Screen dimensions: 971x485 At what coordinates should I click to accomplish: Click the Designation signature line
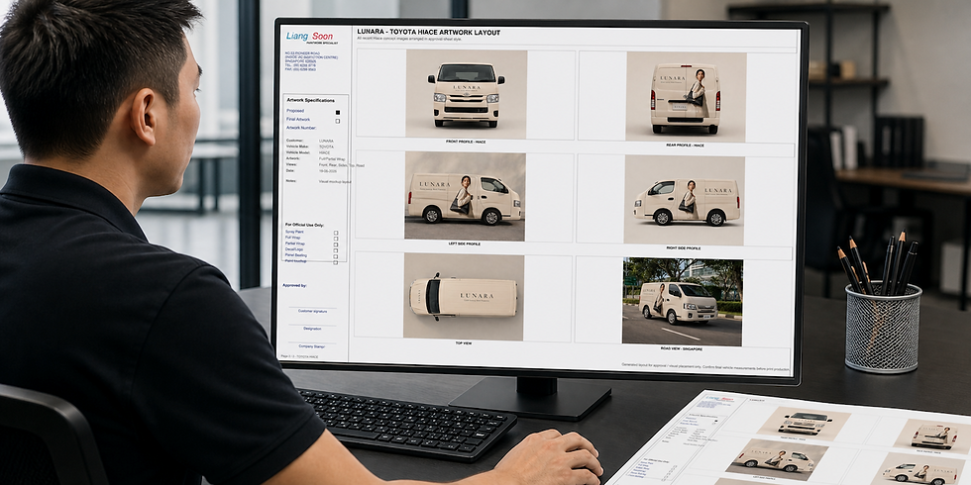(312, 326)
